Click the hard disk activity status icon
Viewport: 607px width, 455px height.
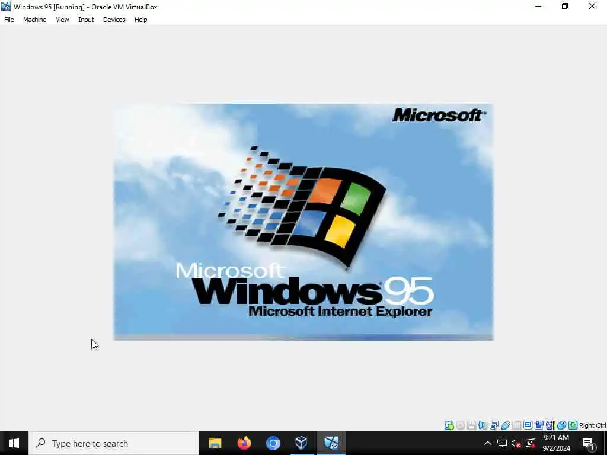[449, 425]
